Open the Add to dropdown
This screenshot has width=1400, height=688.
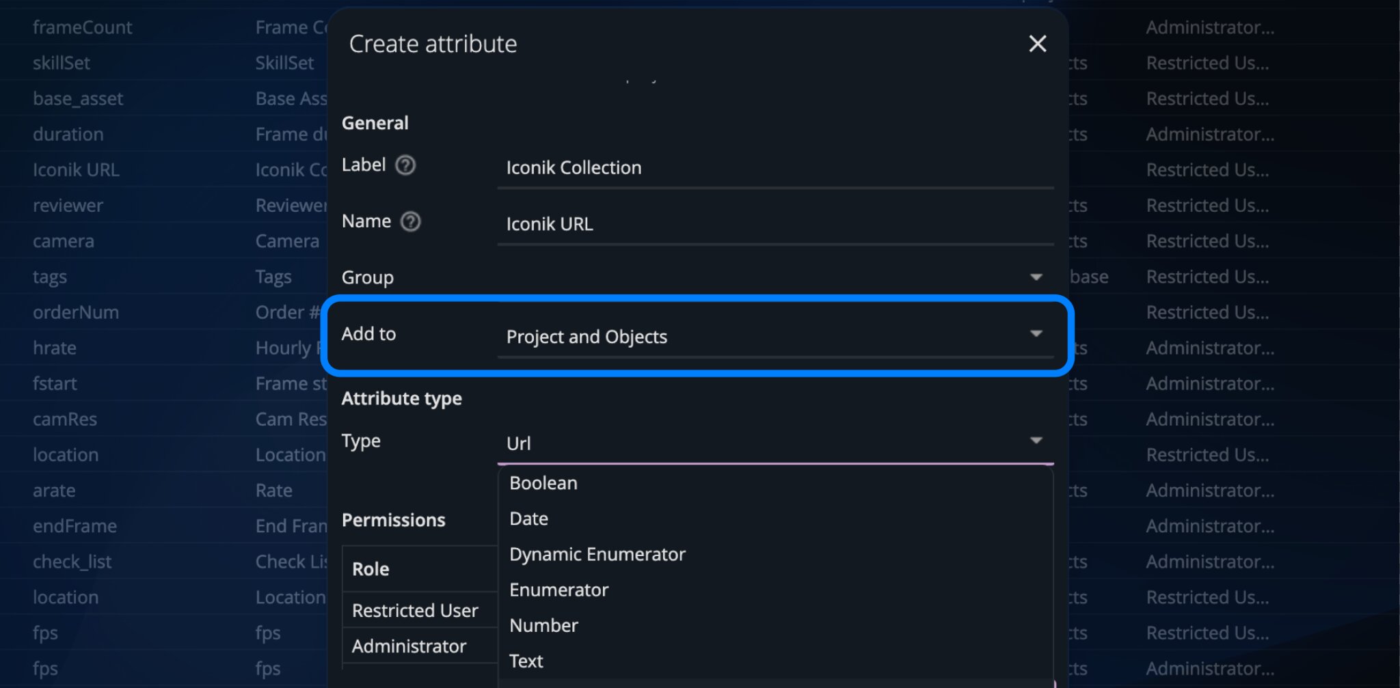(x=775, y=336)
